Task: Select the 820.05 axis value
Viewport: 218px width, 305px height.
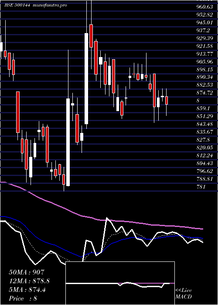Action: point(204,147)
